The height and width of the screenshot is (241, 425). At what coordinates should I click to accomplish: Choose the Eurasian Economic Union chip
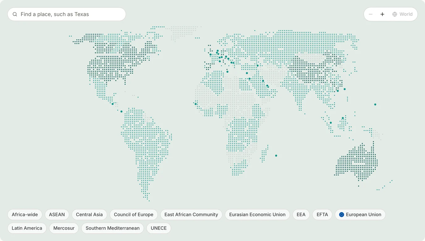tap(257, 214)
